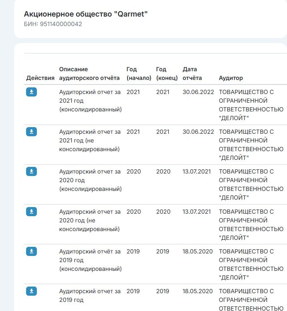
Task: Click date 13.07.2021 in 2020 consolidated row
Action: click(x=197, y=171)
